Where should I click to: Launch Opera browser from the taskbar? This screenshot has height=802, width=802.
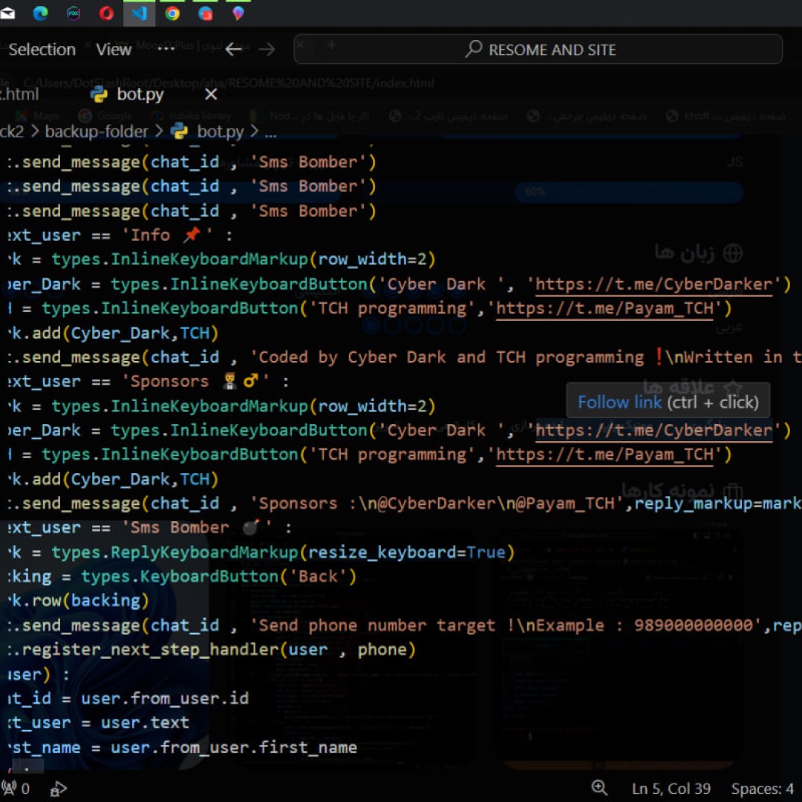[x=106, y=13]
